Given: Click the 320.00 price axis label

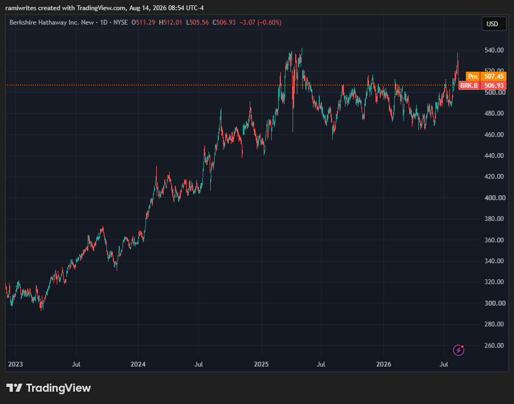Looking at the screenshot, I should click(x=494, y=282).
